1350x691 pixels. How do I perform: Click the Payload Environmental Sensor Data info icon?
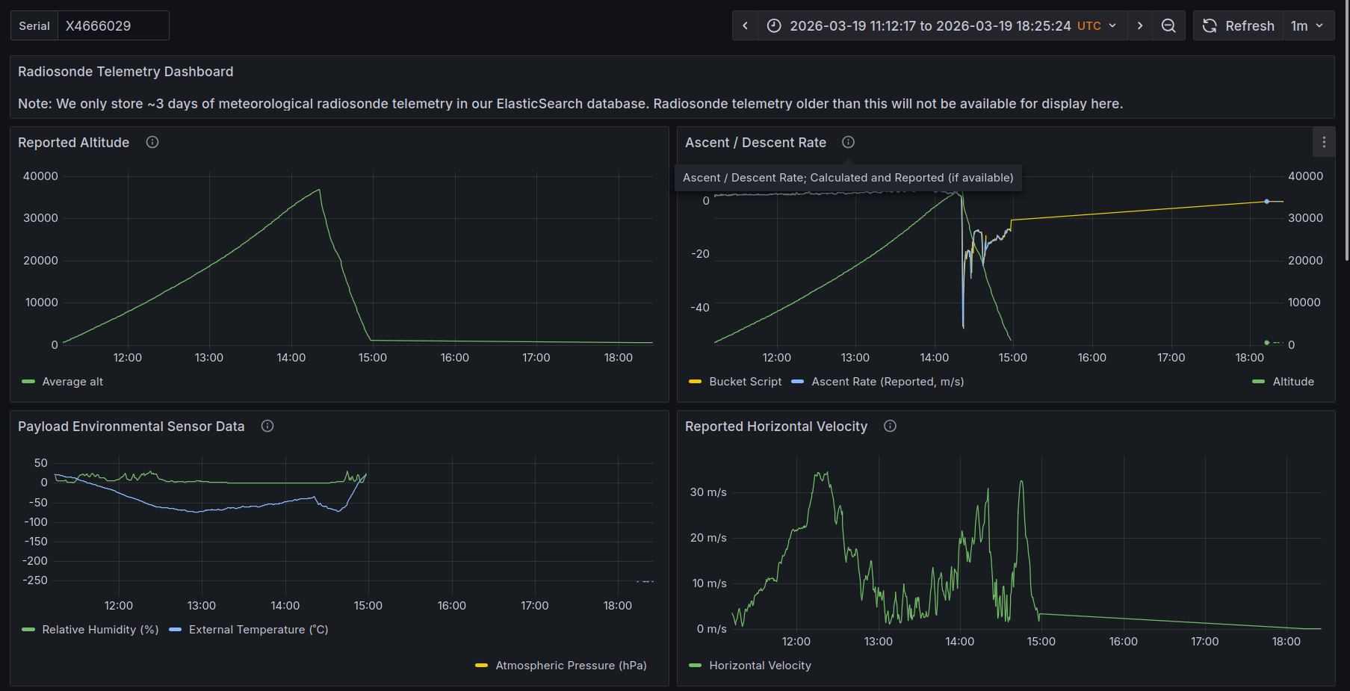(x=267, y=426)
